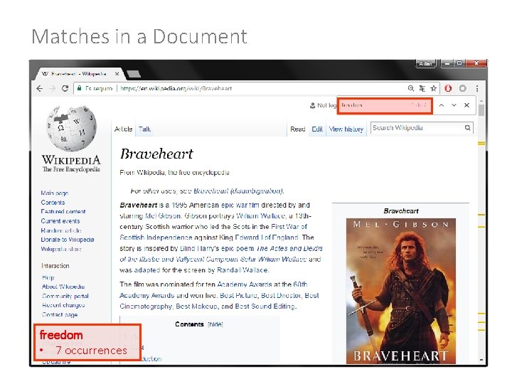The image size is (512, 384).
Task: Reload the Braveheart page
Action: (x=65, y=88)
